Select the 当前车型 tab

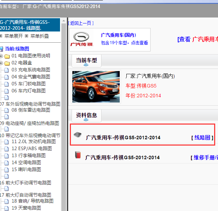pyautogui.click(x=86, y=61)
